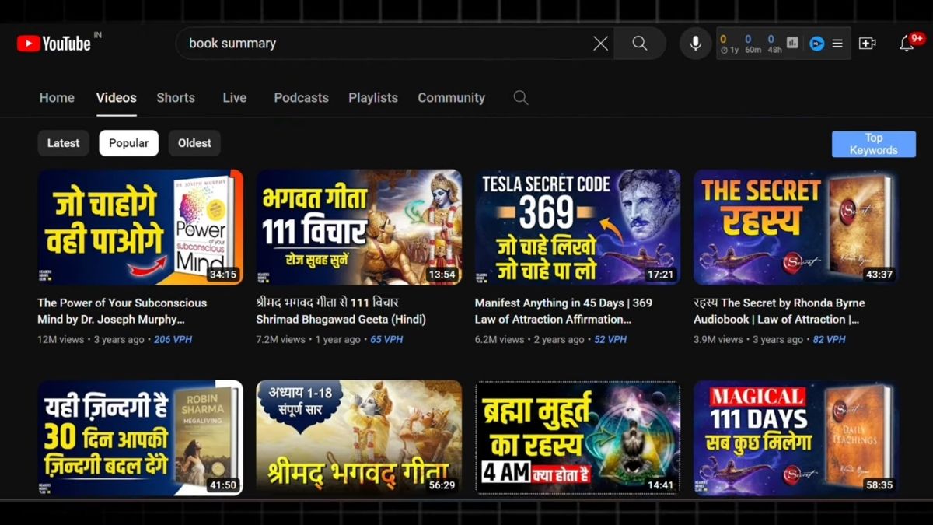Click the blue vidIQ extension logo
Screen dimensions: 933x525
pos(816,44)
